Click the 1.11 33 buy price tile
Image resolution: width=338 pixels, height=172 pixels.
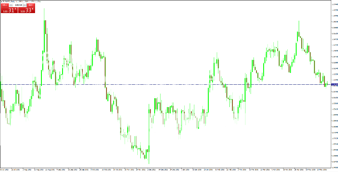coord(27,10)
